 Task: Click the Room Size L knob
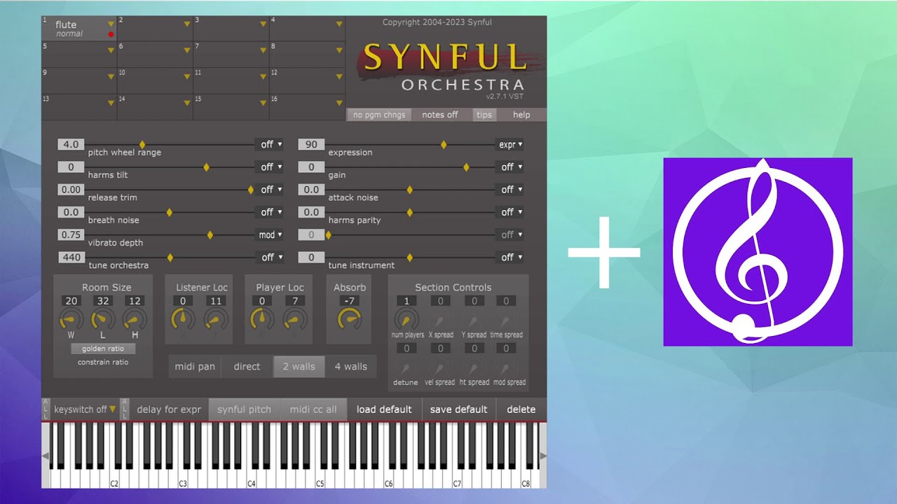tap(103, 320)
